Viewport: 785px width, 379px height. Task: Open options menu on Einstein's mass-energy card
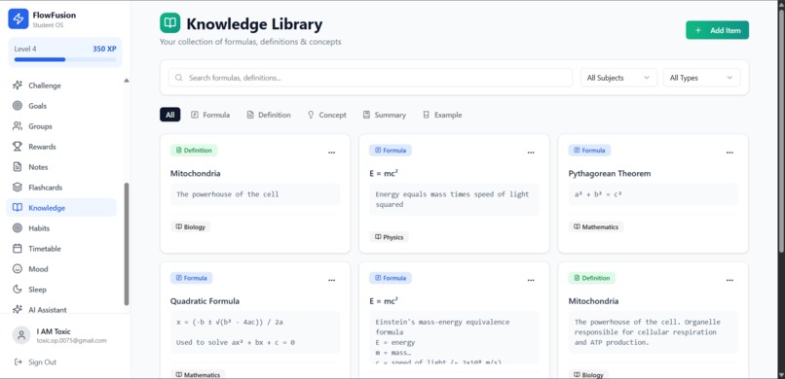pyautogui.click(x=531, y=280)
